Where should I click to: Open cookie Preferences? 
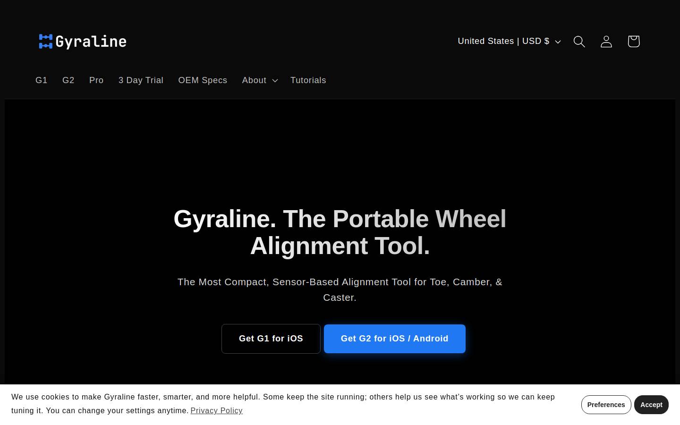pyautogui.click(x=606, y=405)
